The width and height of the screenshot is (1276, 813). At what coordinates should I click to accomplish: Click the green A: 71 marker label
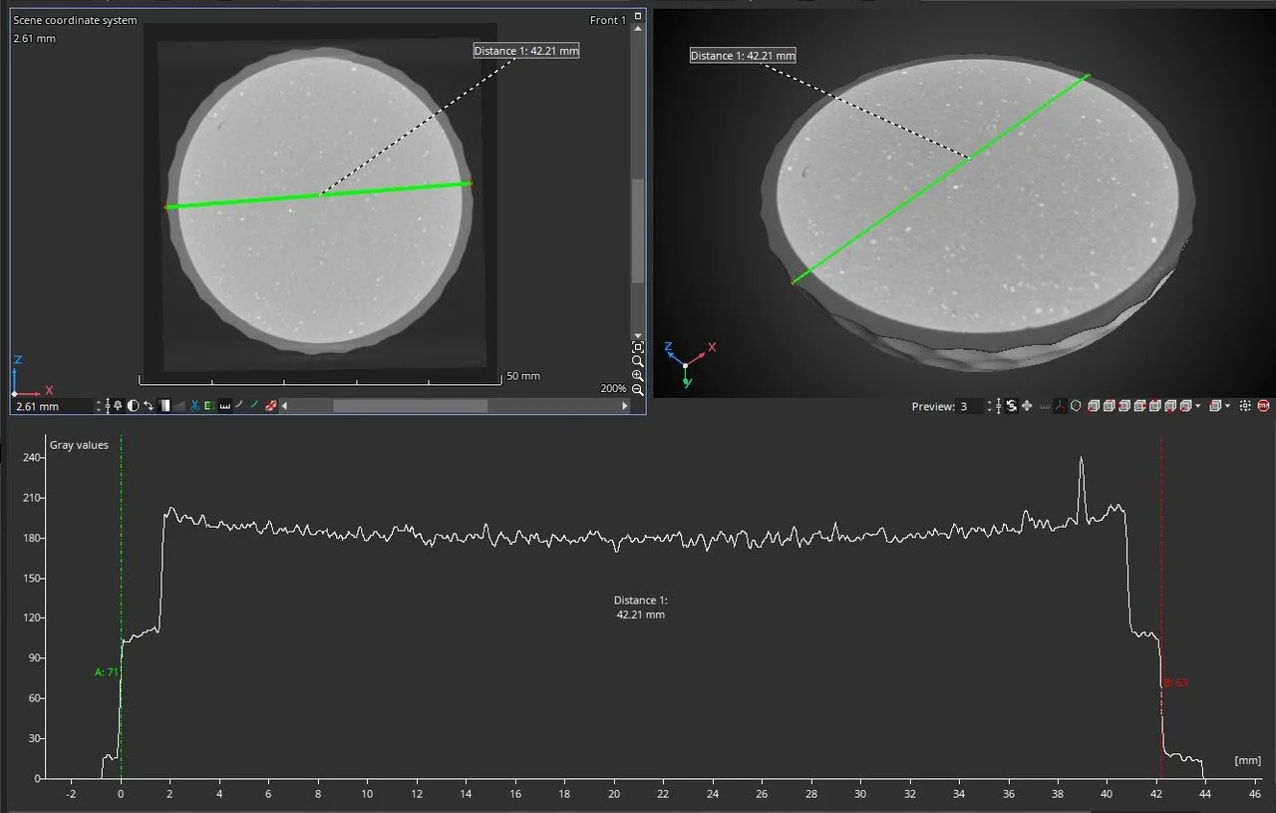(107, 672)
